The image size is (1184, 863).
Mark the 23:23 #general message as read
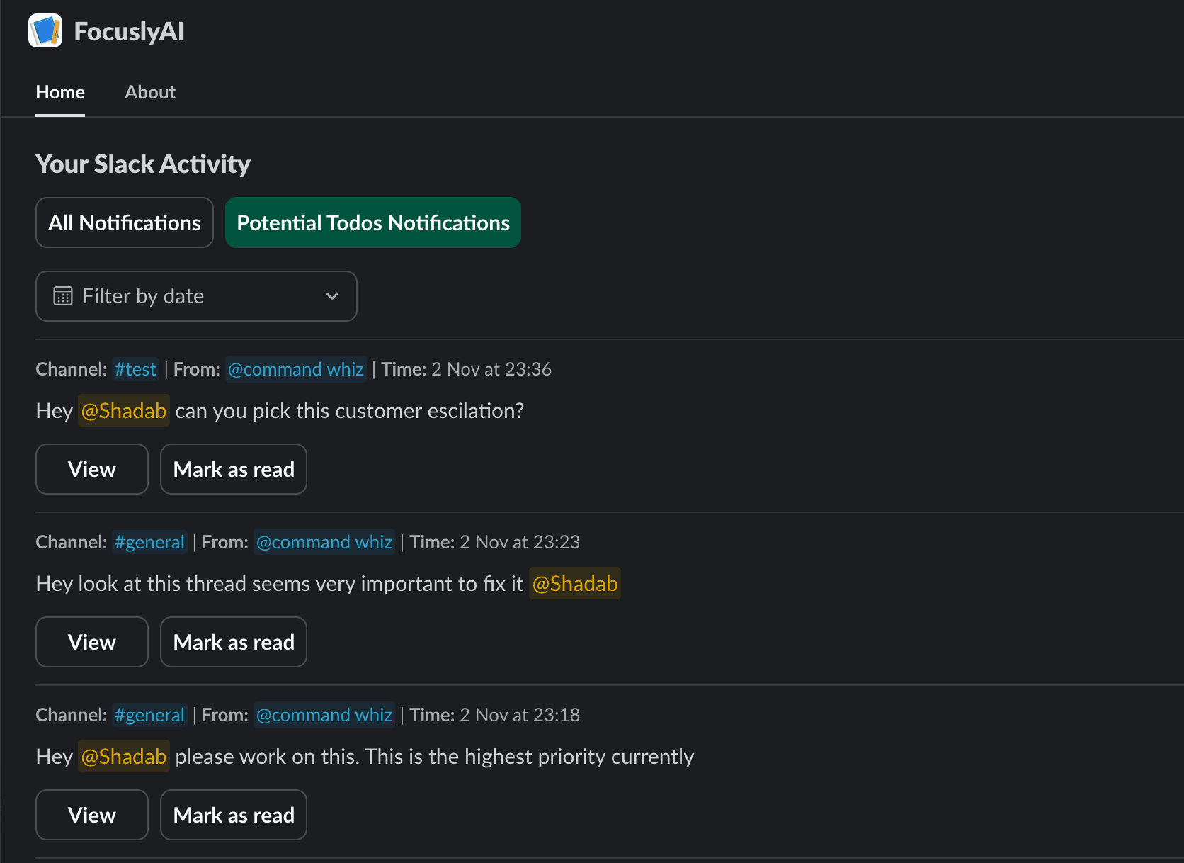pyautogui.click(x=234, y=642)
